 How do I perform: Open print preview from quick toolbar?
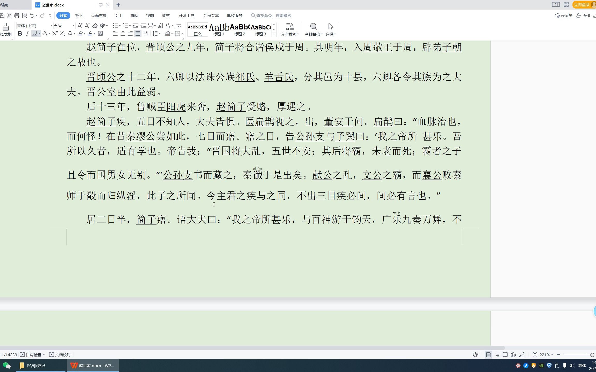[25, 16]
